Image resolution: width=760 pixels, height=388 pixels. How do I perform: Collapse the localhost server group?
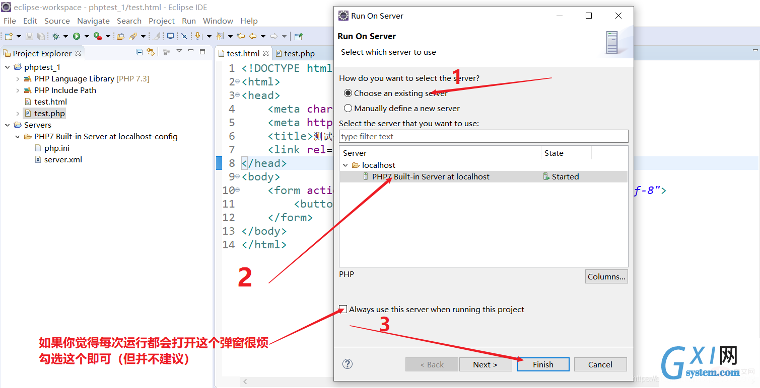[x=346, y=165]
